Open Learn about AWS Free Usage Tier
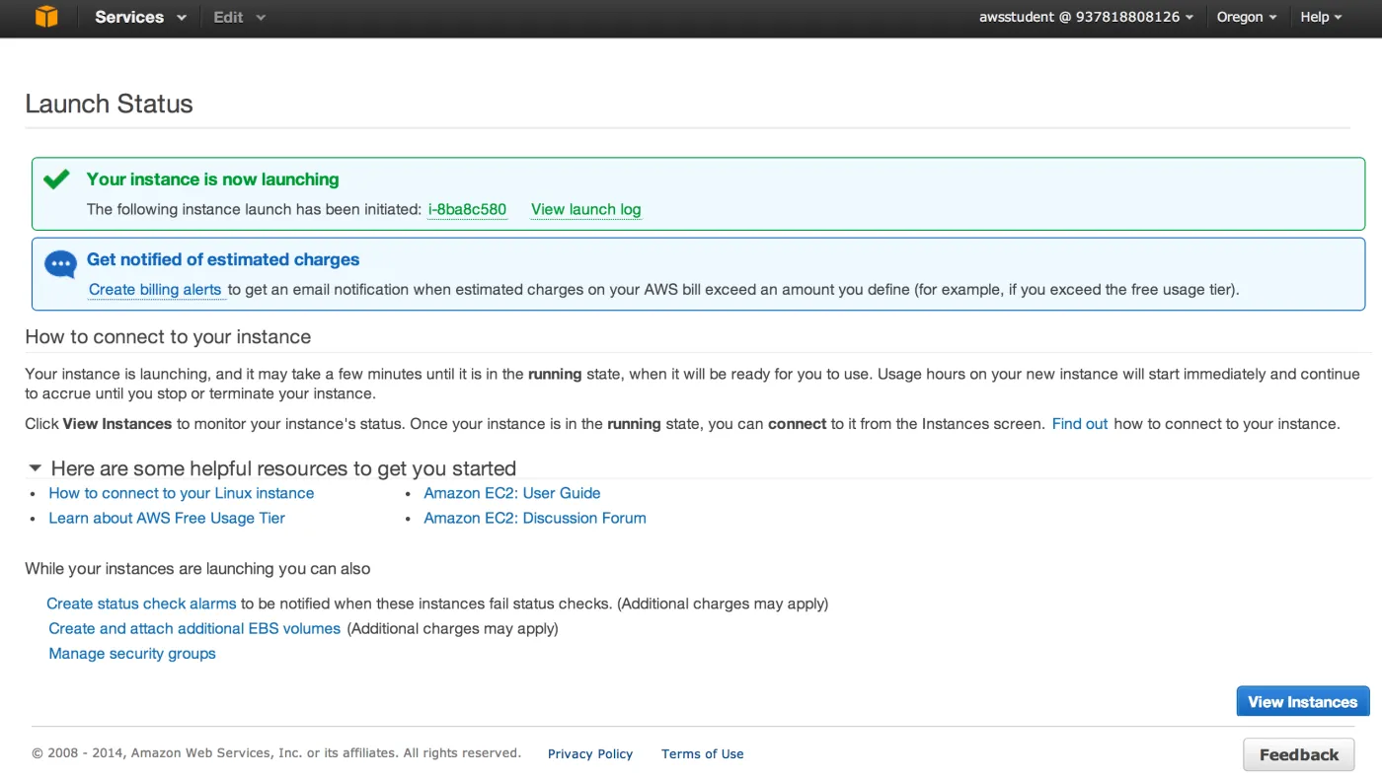1382x780 pixels. click(167, 518)
